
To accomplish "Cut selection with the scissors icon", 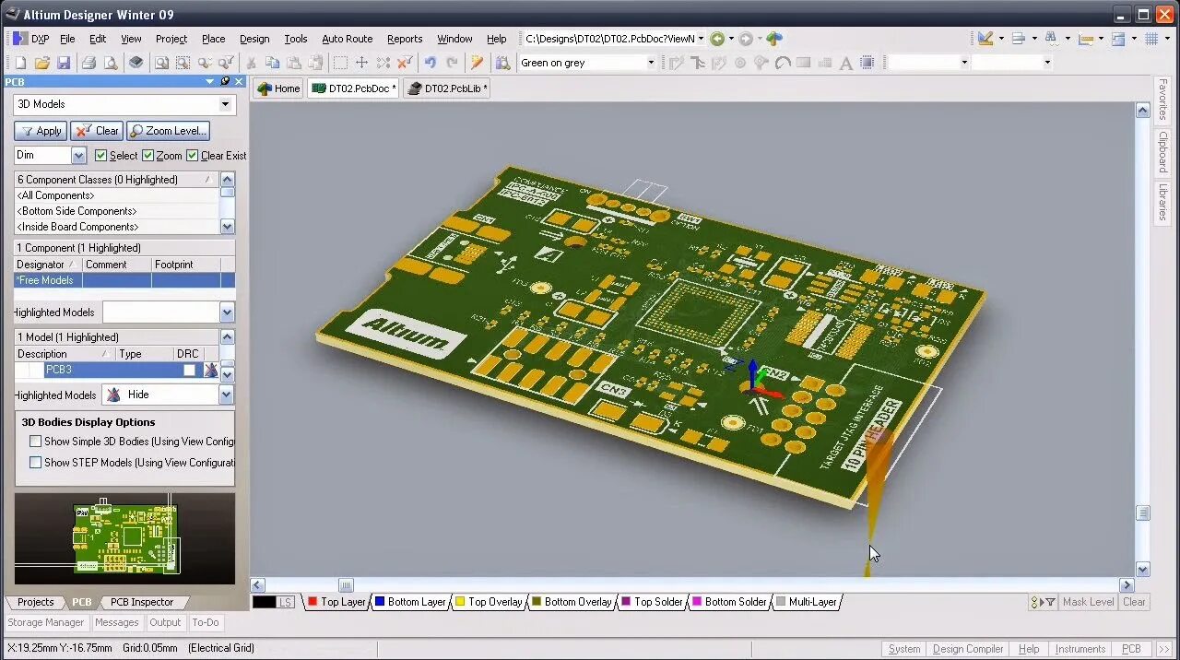I will tap(251, 63).
